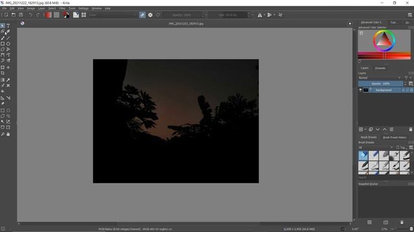Toggle Preserve Alpha button in toolbar
414x232 pixels.
150,15
